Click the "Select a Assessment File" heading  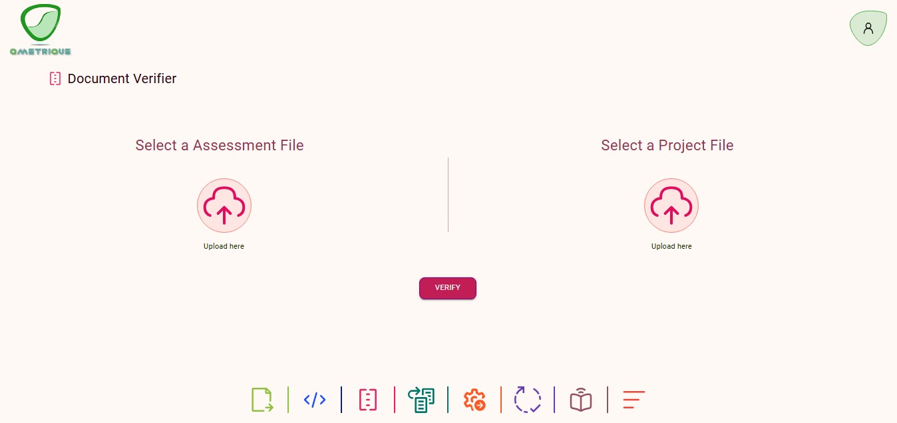click(220, 145)
